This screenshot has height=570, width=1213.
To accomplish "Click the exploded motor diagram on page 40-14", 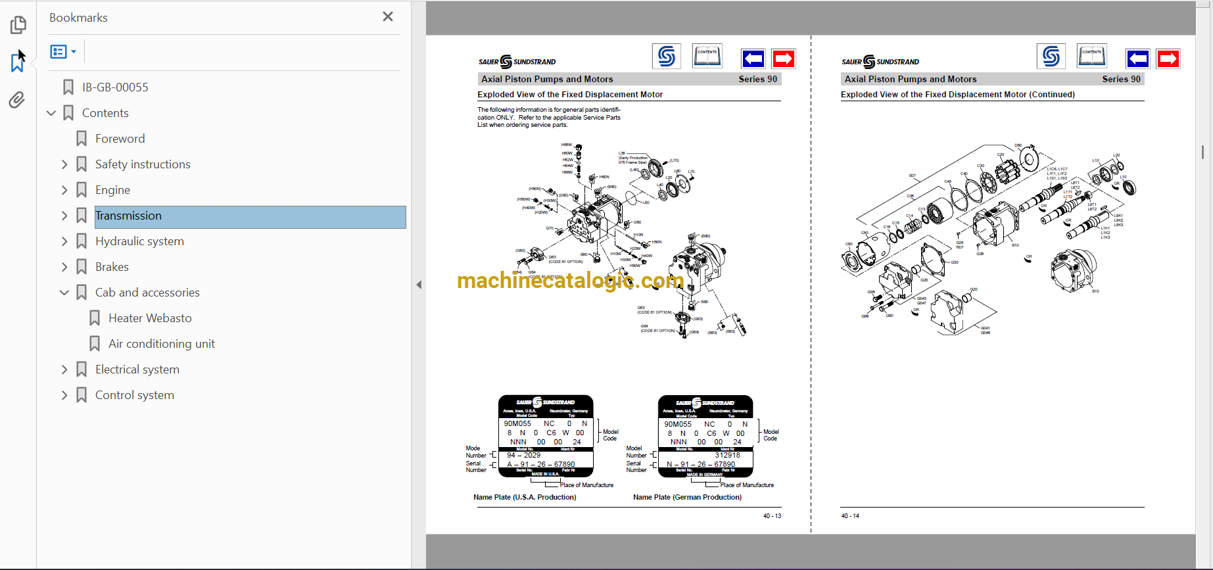I will coord(988,239).
